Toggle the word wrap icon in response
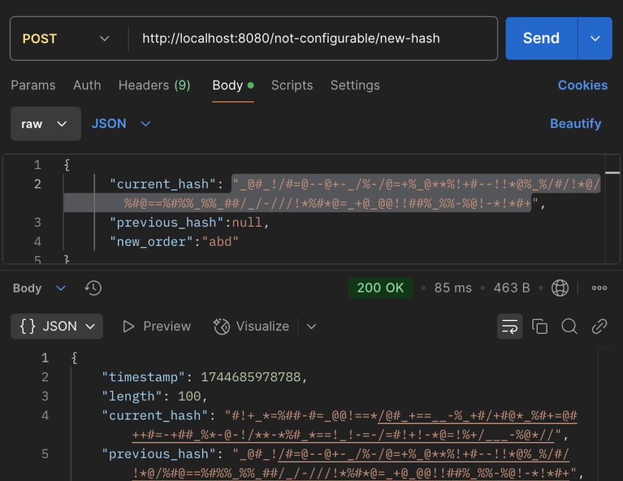The height and width of the screenshot is (481, 623). (509, 327)
